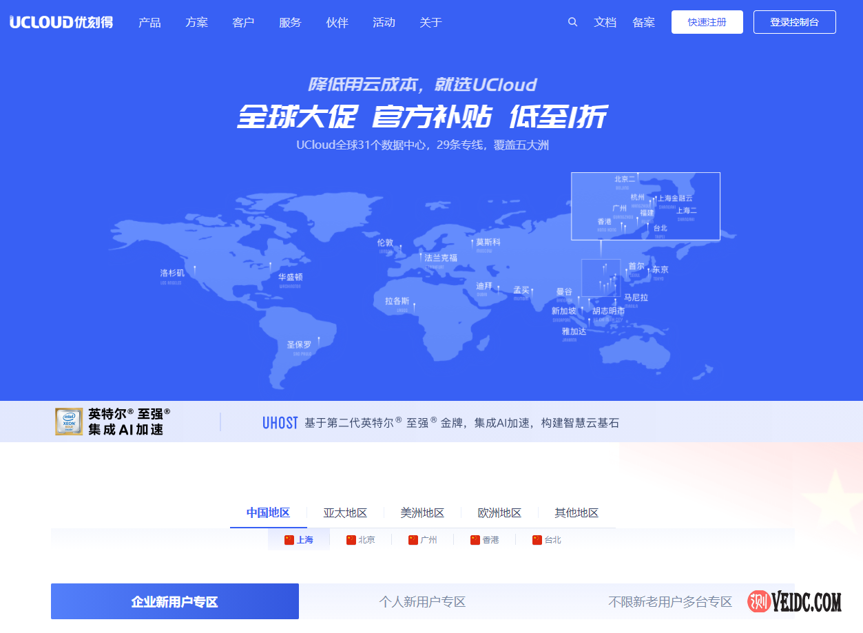Screen dimensions: 863x633
Task: Open the 方案 navigation menu
Action: point(196,22)
